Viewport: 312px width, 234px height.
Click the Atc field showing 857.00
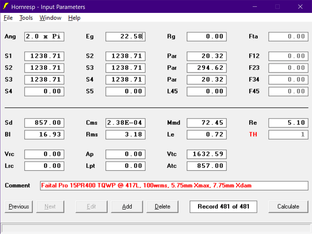207,166
